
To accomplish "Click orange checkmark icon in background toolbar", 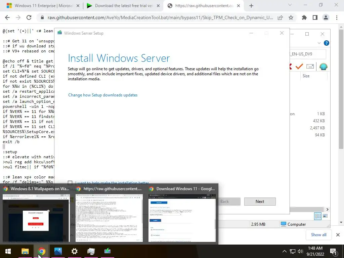I will coord(299,66).
